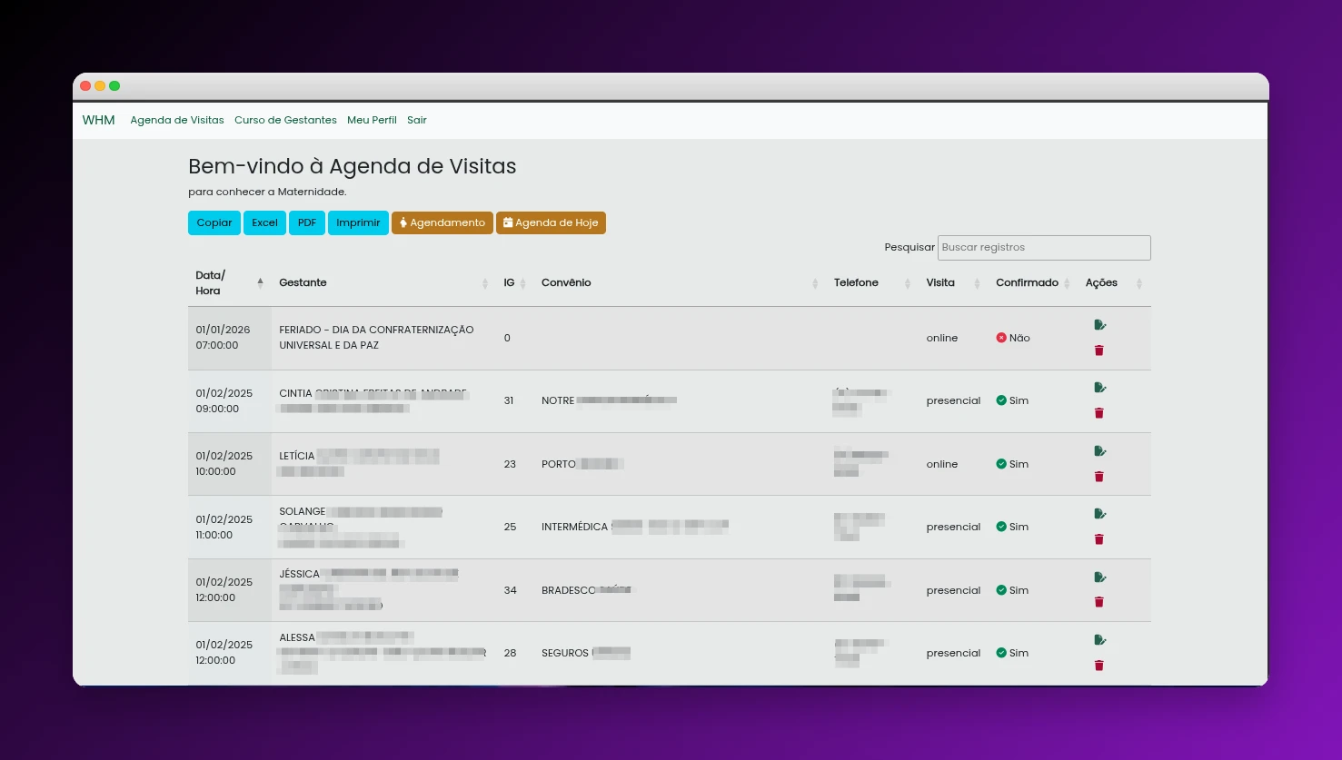Delete the JÉSSICA 12:00:00 appointment

(x=1099, y=602)
